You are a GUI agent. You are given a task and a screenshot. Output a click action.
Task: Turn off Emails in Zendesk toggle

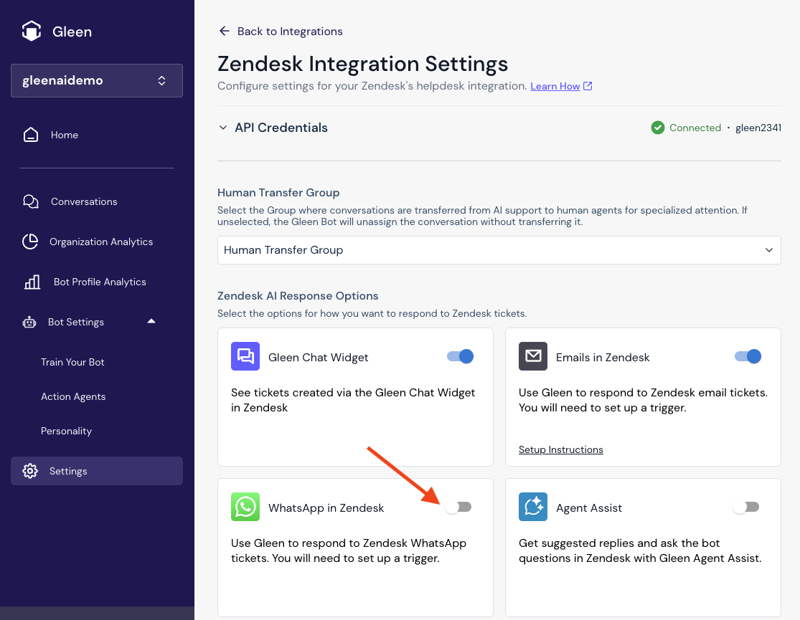[x=748, y=356]
